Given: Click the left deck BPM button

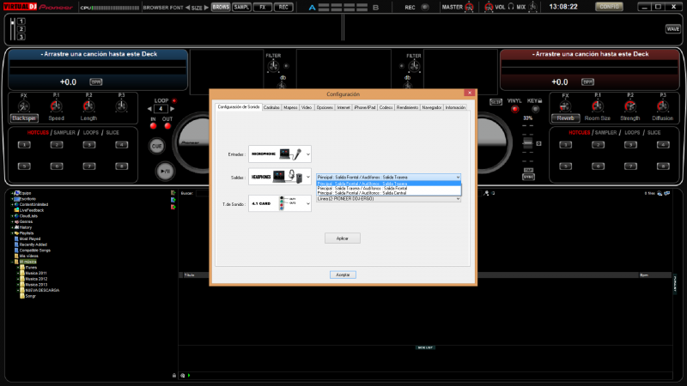Looking at the screenshot, I should pyautogui.click(x=96, y=81).
